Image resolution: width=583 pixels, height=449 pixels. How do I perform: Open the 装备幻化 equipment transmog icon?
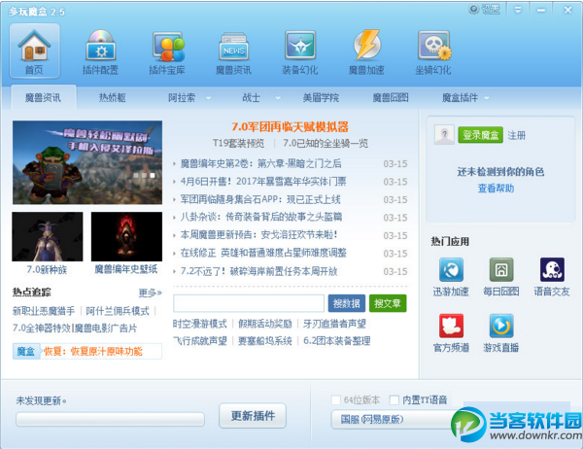[300, 52]
